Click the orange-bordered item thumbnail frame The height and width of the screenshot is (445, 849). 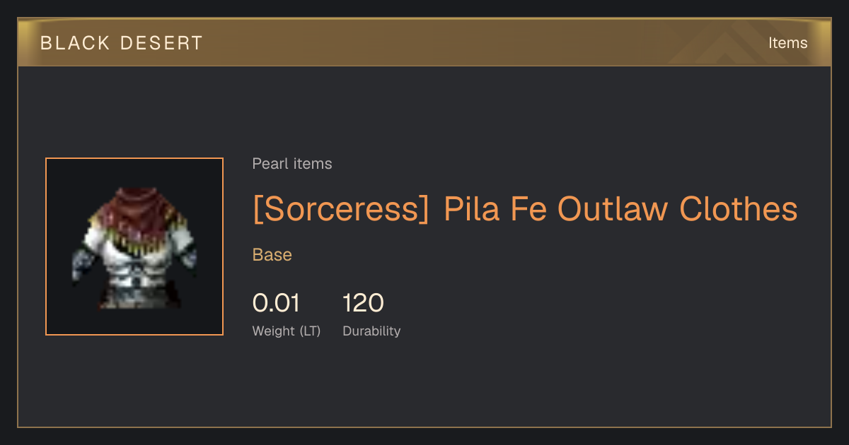[x=134, y=247]
